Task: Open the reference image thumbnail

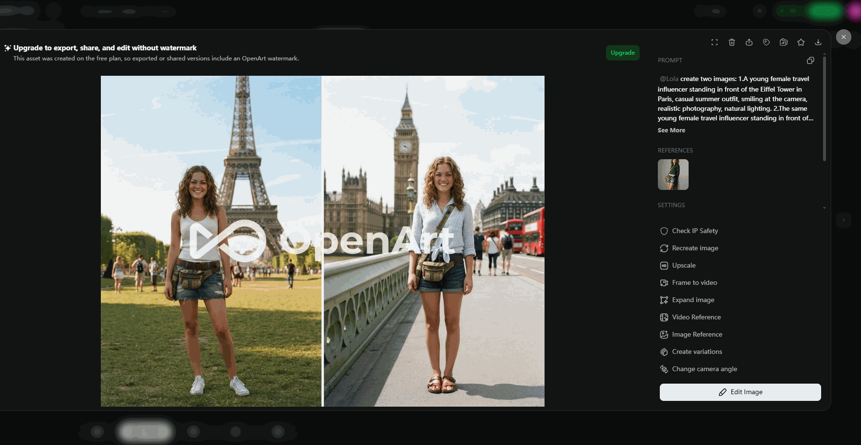Action: point(673,175)
